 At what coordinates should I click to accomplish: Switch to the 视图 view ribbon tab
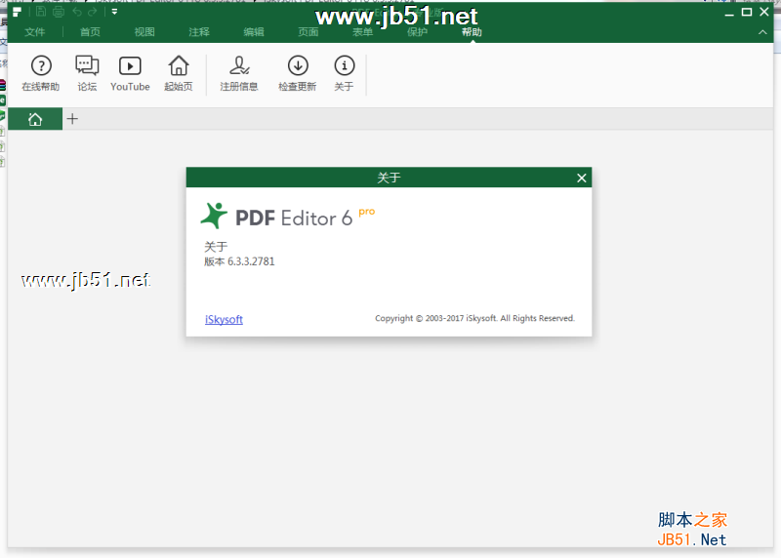(144, 32)
